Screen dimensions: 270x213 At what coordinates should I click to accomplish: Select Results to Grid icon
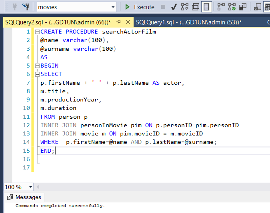[267, 7]
